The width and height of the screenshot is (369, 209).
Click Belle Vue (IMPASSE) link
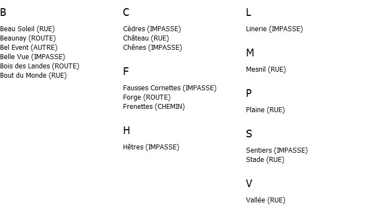(x=32, y=57)
